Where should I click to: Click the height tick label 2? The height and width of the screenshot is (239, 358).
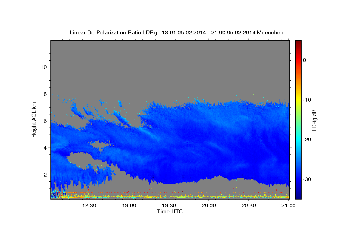(45, 174)
